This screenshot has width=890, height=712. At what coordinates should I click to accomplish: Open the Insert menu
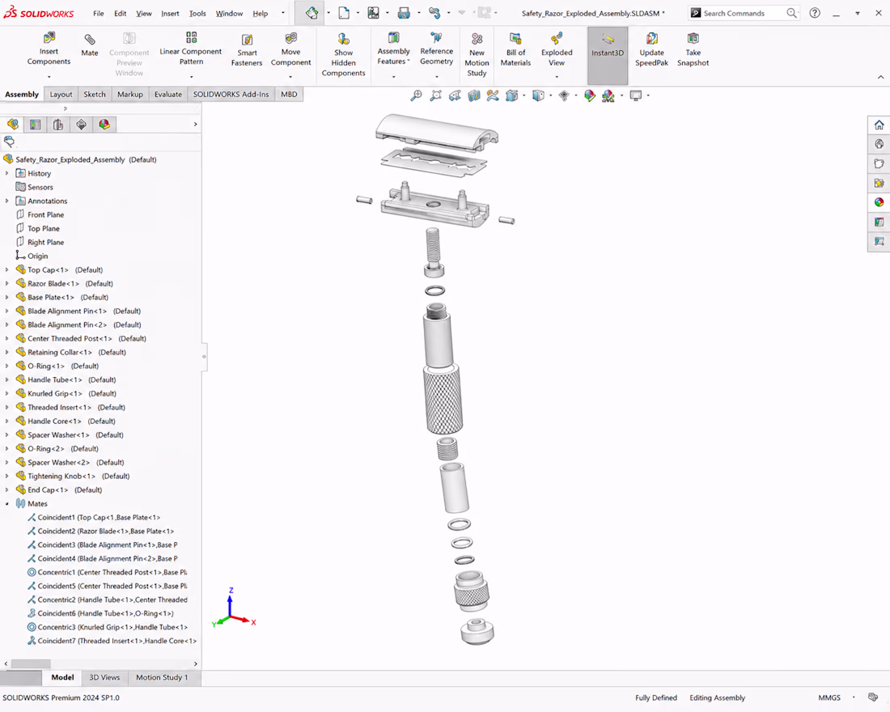(170, 13)
